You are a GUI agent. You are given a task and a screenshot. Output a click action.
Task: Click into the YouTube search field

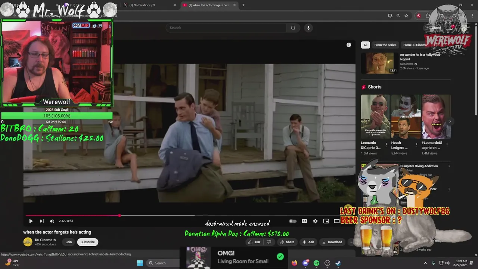click(x=226, y=28)
